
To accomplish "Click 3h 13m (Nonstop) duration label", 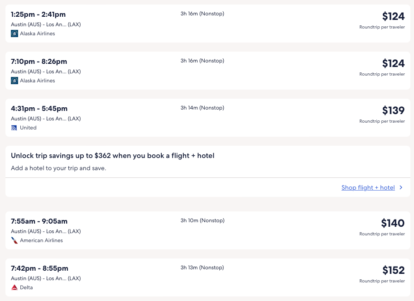I will click(x=202, y=268).
